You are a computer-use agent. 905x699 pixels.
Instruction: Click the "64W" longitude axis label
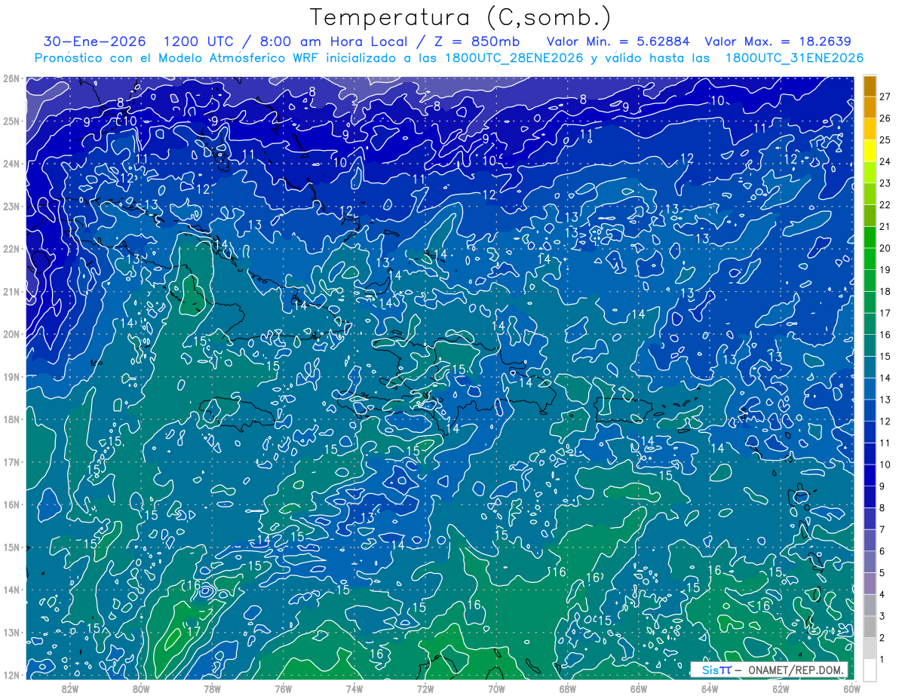pyautogui.click(x=709, y=688)
